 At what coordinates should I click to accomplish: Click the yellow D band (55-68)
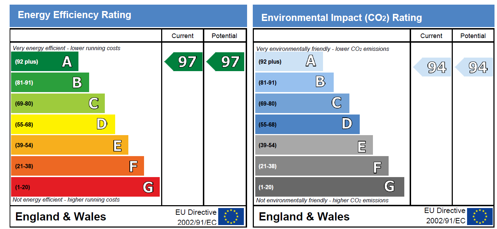pyautogui.click(x=63, y=124)
